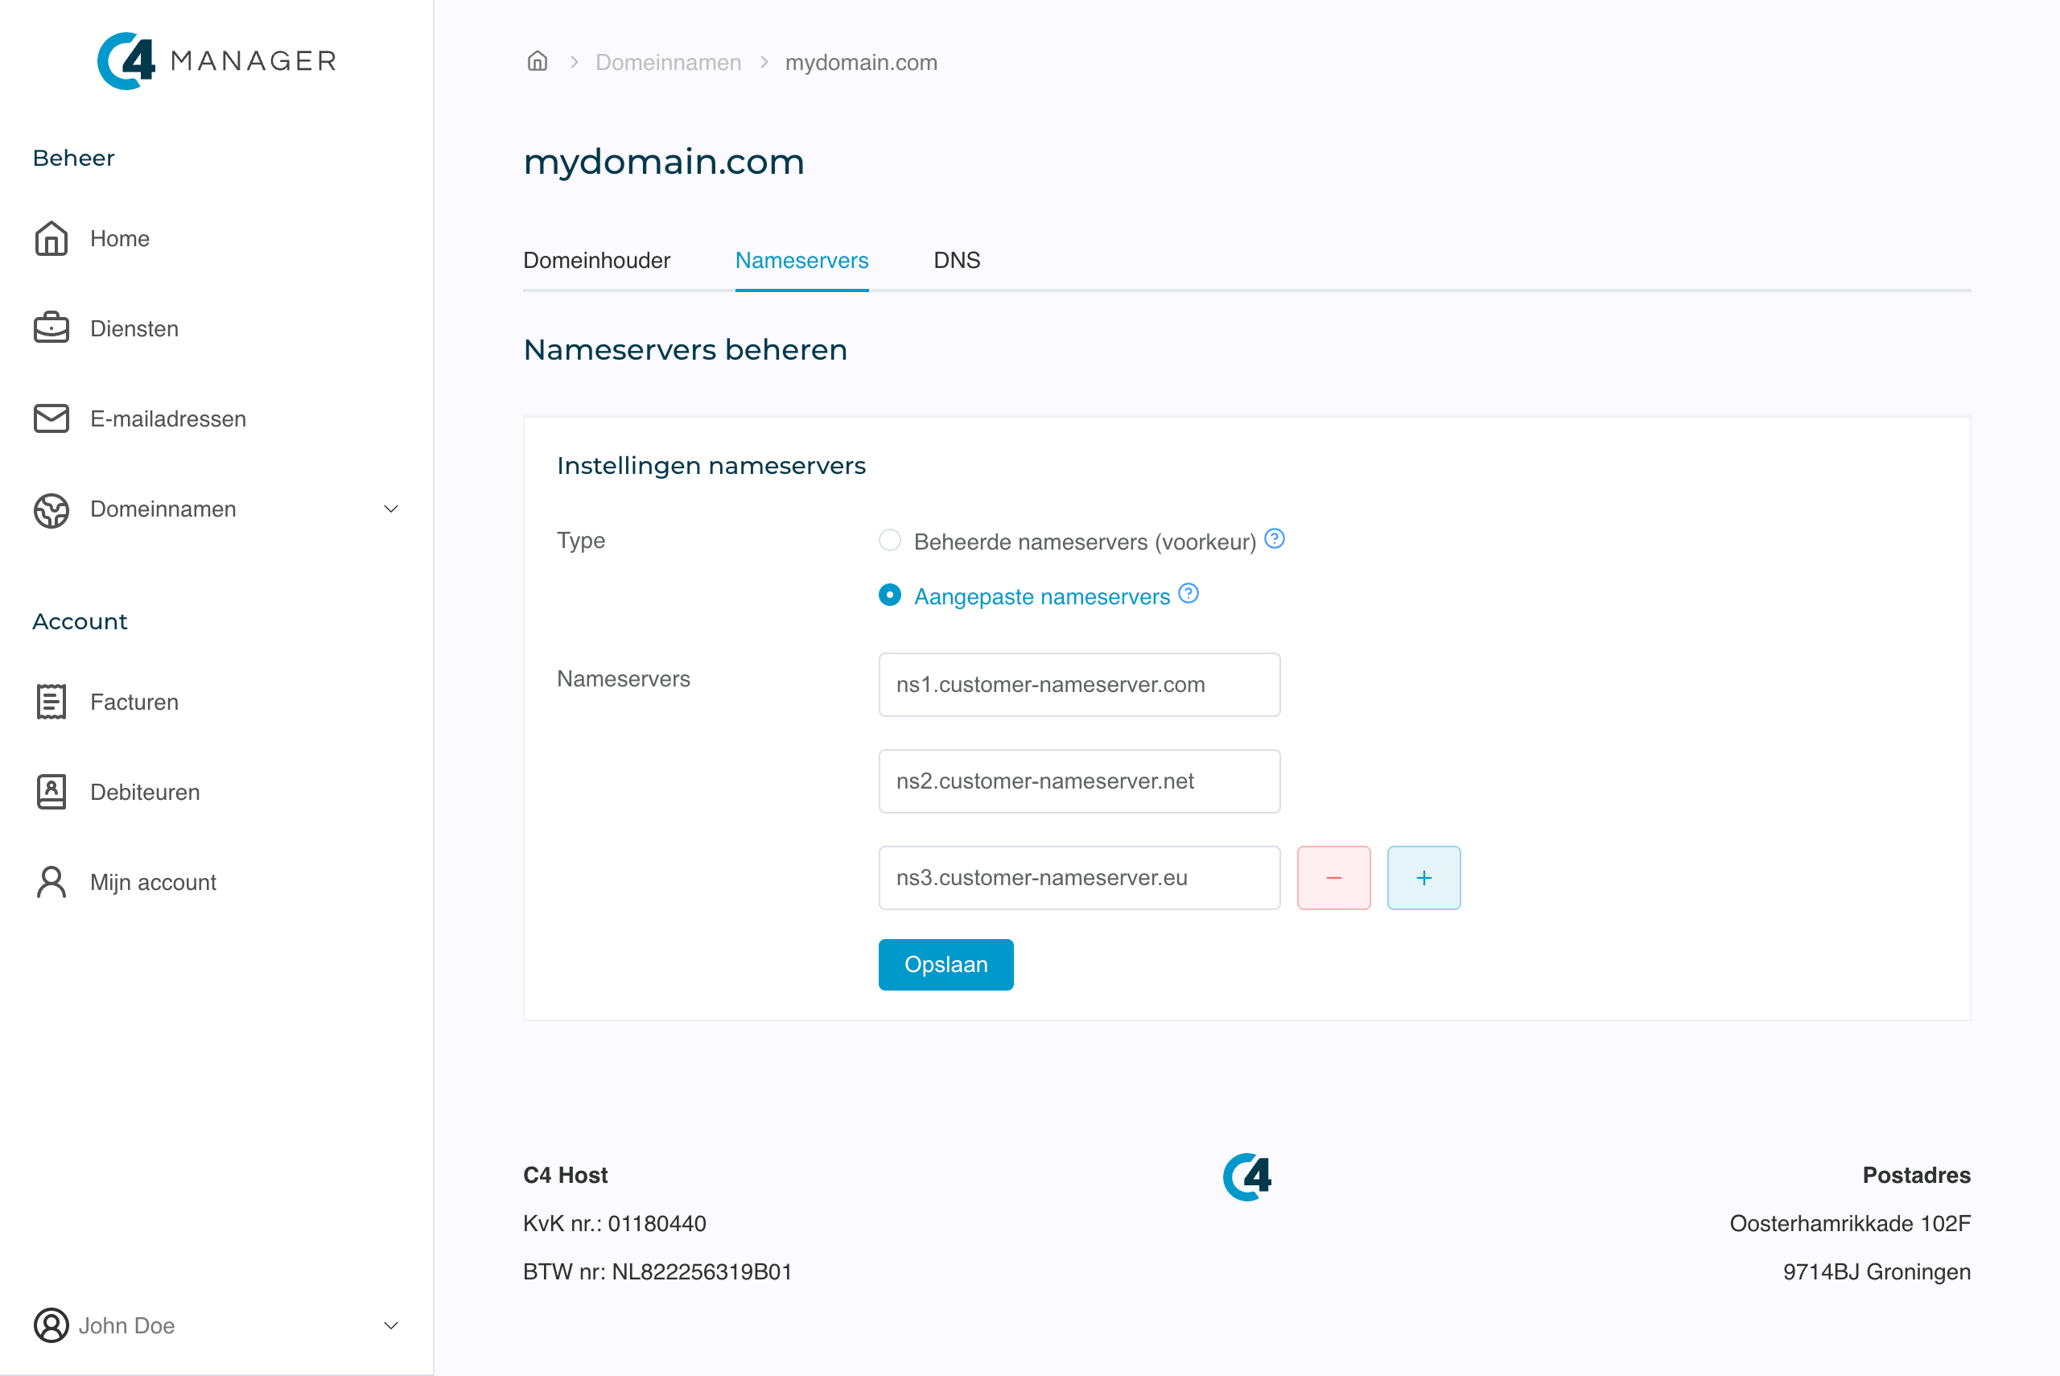Add a nameserver with plus button

coord(1423,878)
